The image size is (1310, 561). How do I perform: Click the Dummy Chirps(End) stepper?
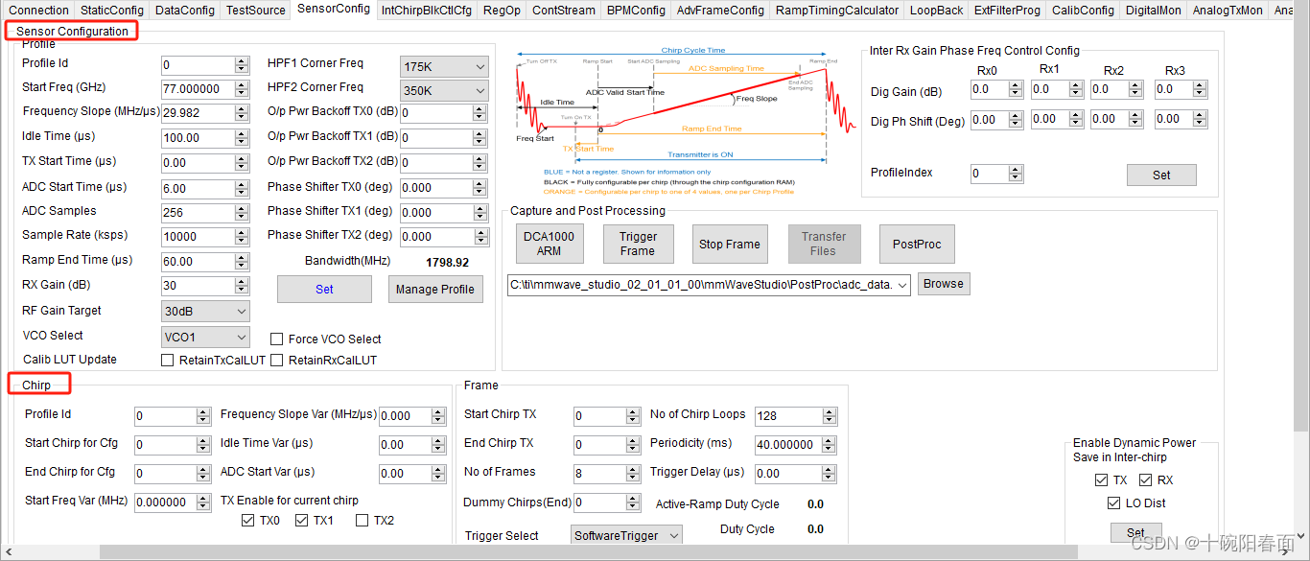click(x=632, y=503)
